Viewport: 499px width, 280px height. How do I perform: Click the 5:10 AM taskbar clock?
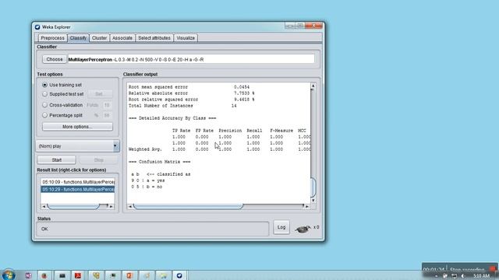[x=481, y=276]
